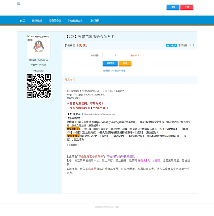The width and height of the screenshot is (214, 216).
Task: Click the footer 自动发货商城分站版 text
Action: coord(107,207)
